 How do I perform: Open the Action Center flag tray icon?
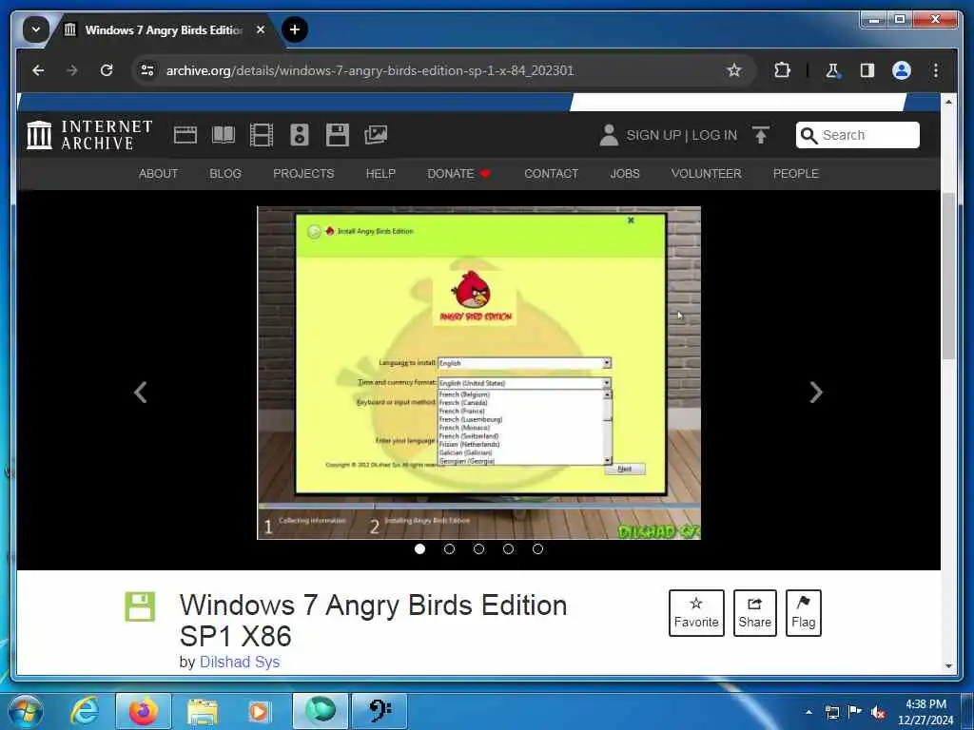(x=855, y=712)
